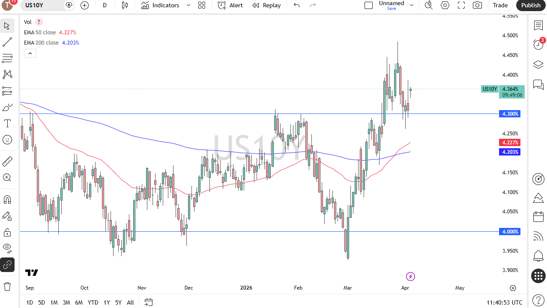This screenshot has width=547, height=308.
Task: Open the Fibonacci retracement tools
Action: click(7, 58)
